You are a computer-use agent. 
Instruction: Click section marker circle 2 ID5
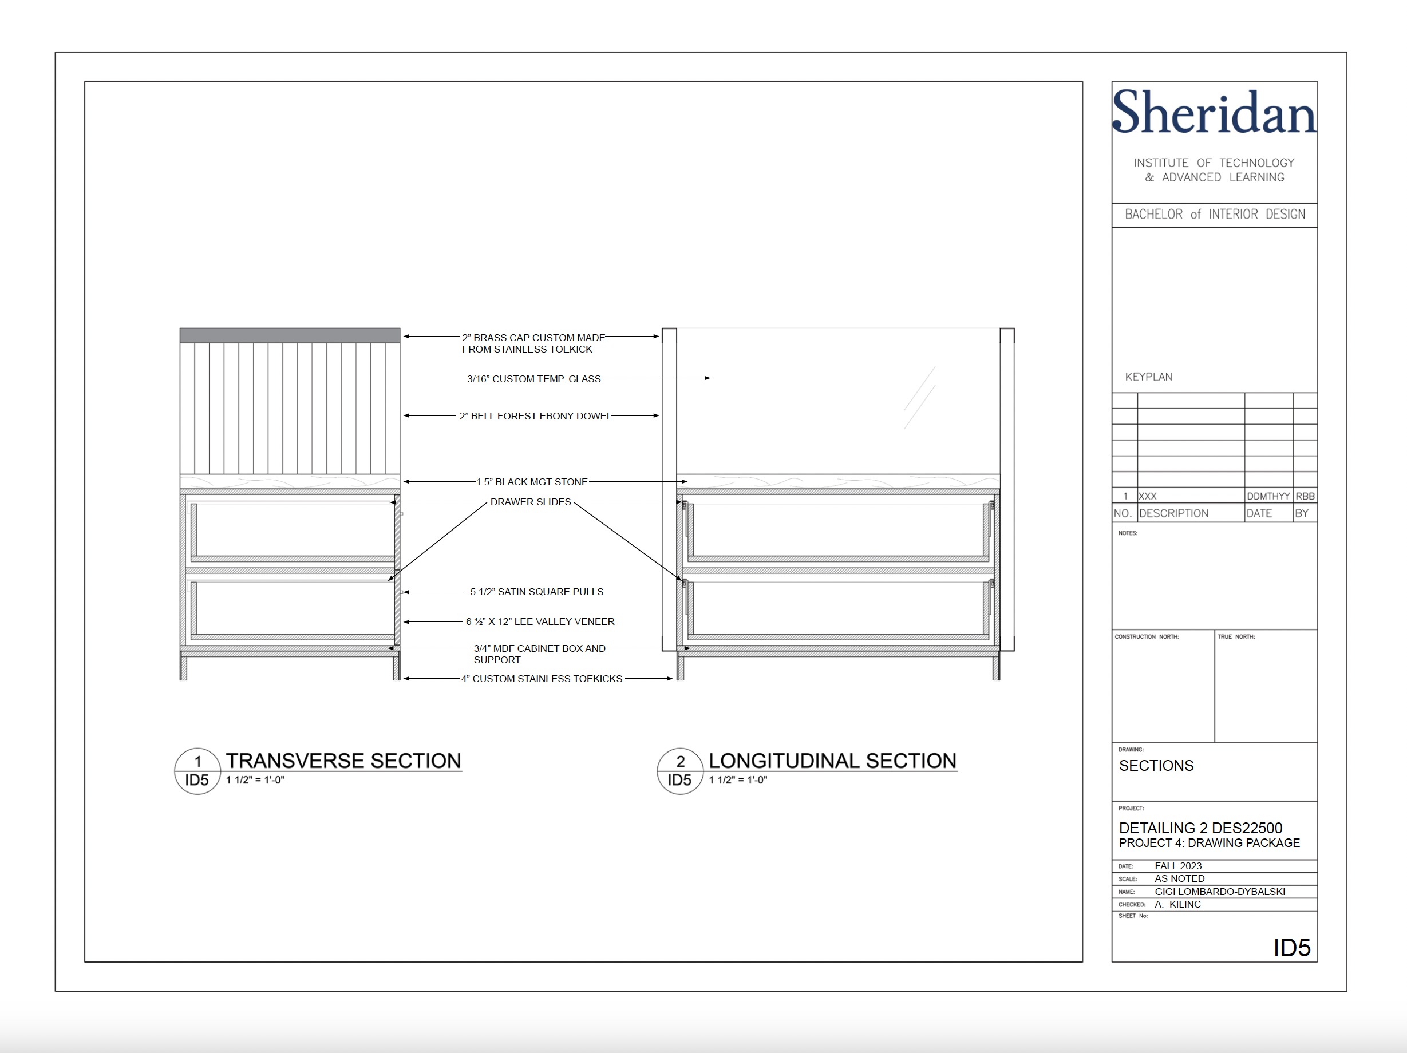tap(680, 771)
